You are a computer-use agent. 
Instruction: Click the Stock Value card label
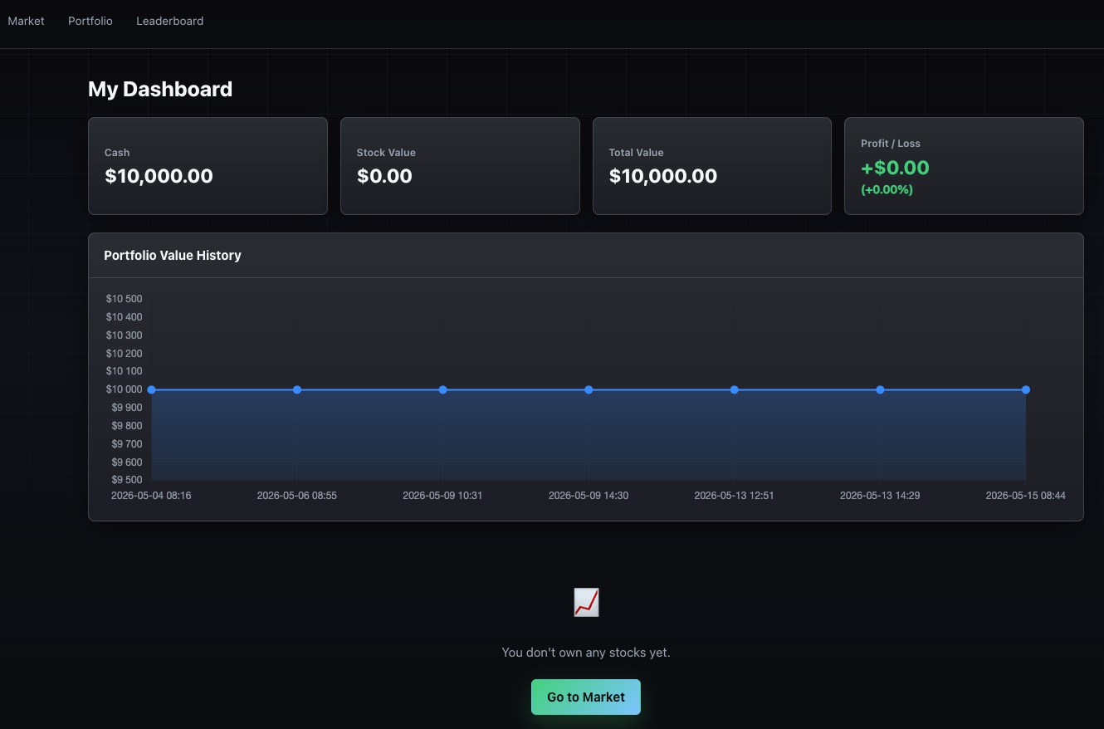pyautogui.click(x=386, y=153)
